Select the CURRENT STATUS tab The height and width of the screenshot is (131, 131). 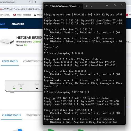coord(12,115)
